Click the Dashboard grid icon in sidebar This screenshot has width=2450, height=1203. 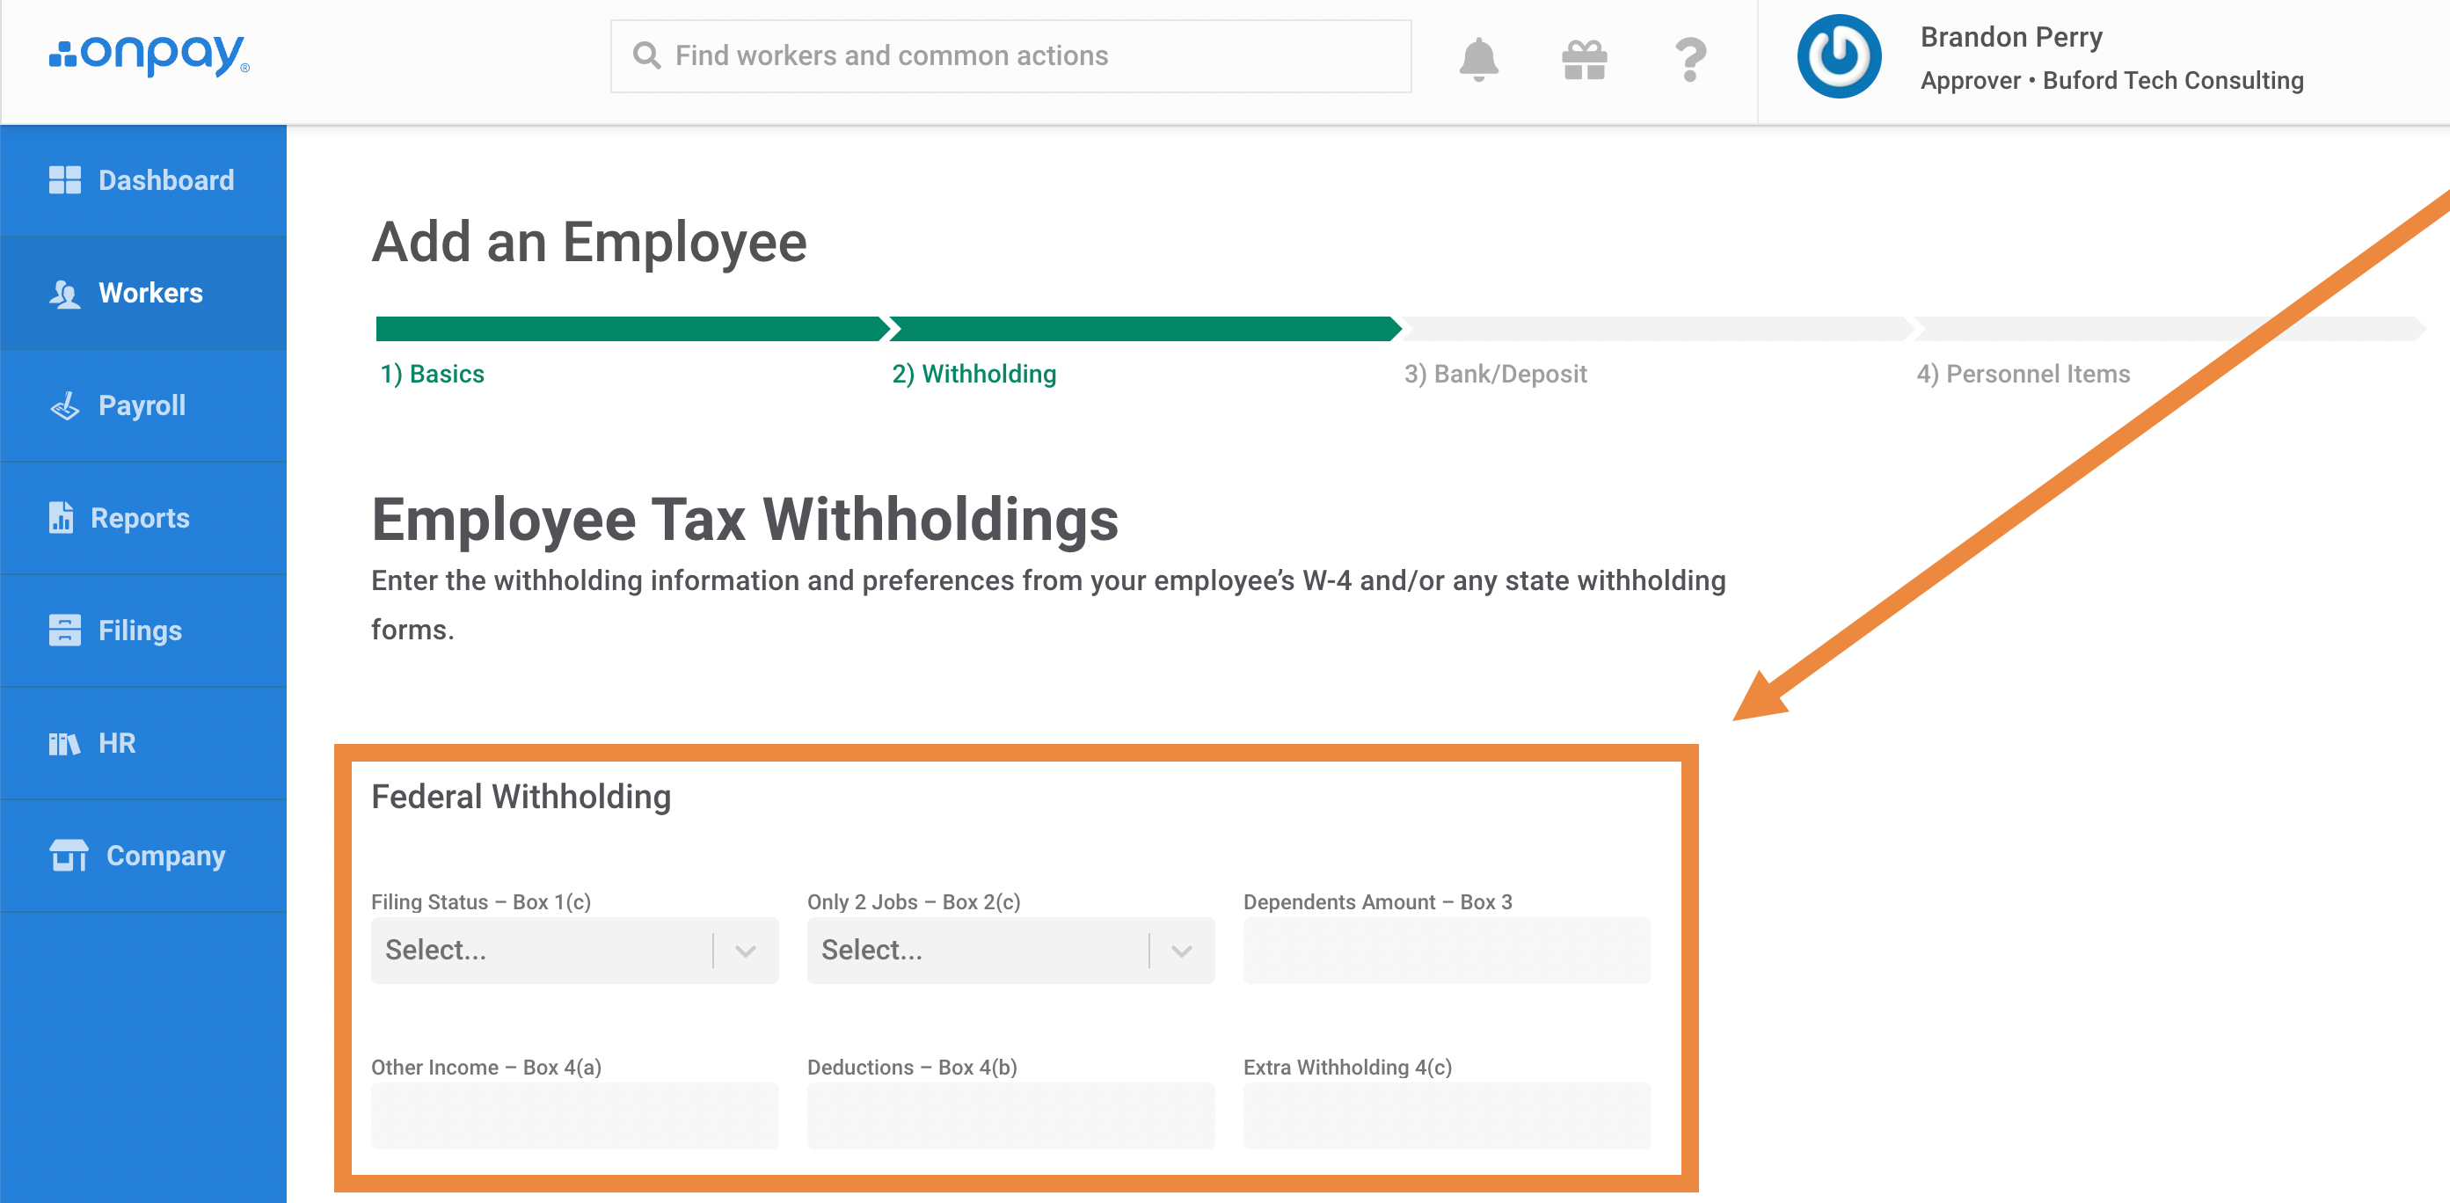[x=65, y=179]
